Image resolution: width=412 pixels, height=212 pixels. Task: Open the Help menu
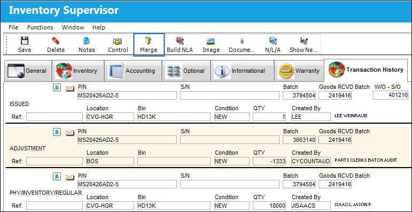[98, 27]
